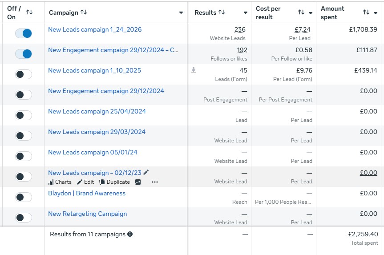
Task: Click the 236 Website Leads result value
Action: pyautogui.click(x=240, y=29)
